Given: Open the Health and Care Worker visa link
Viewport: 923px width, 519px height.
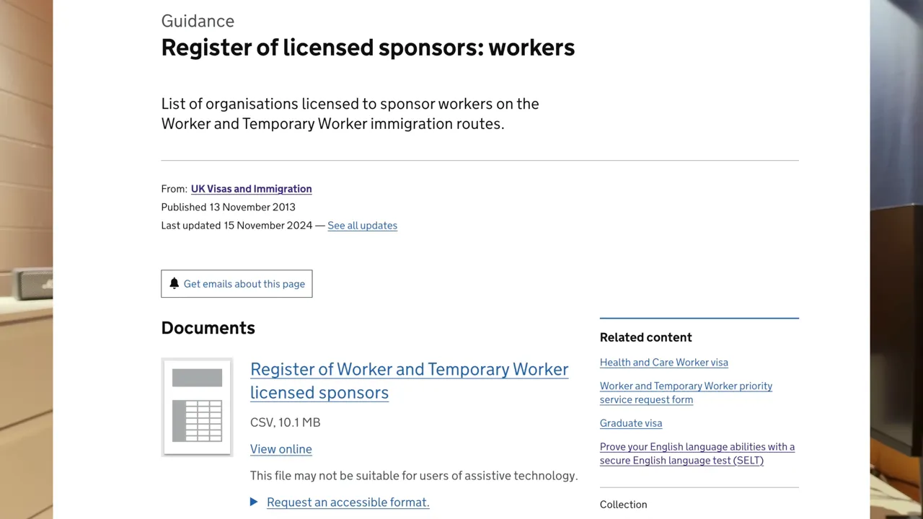Looking at the screenshot, I should coord(663,362).
